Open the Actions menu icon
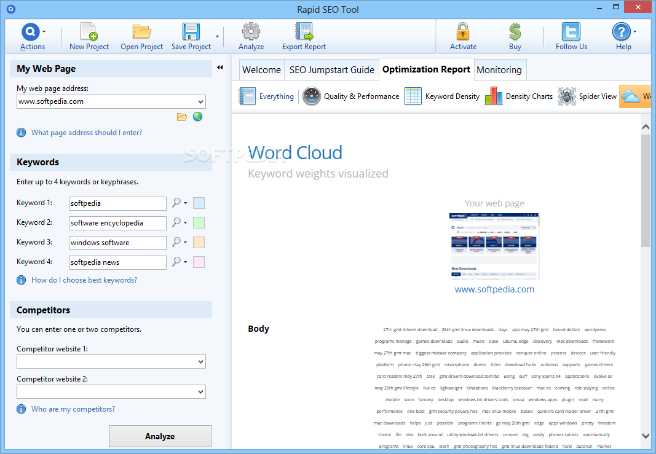The height and width of the screenshot is (454, 656). (x=31, y=32)
